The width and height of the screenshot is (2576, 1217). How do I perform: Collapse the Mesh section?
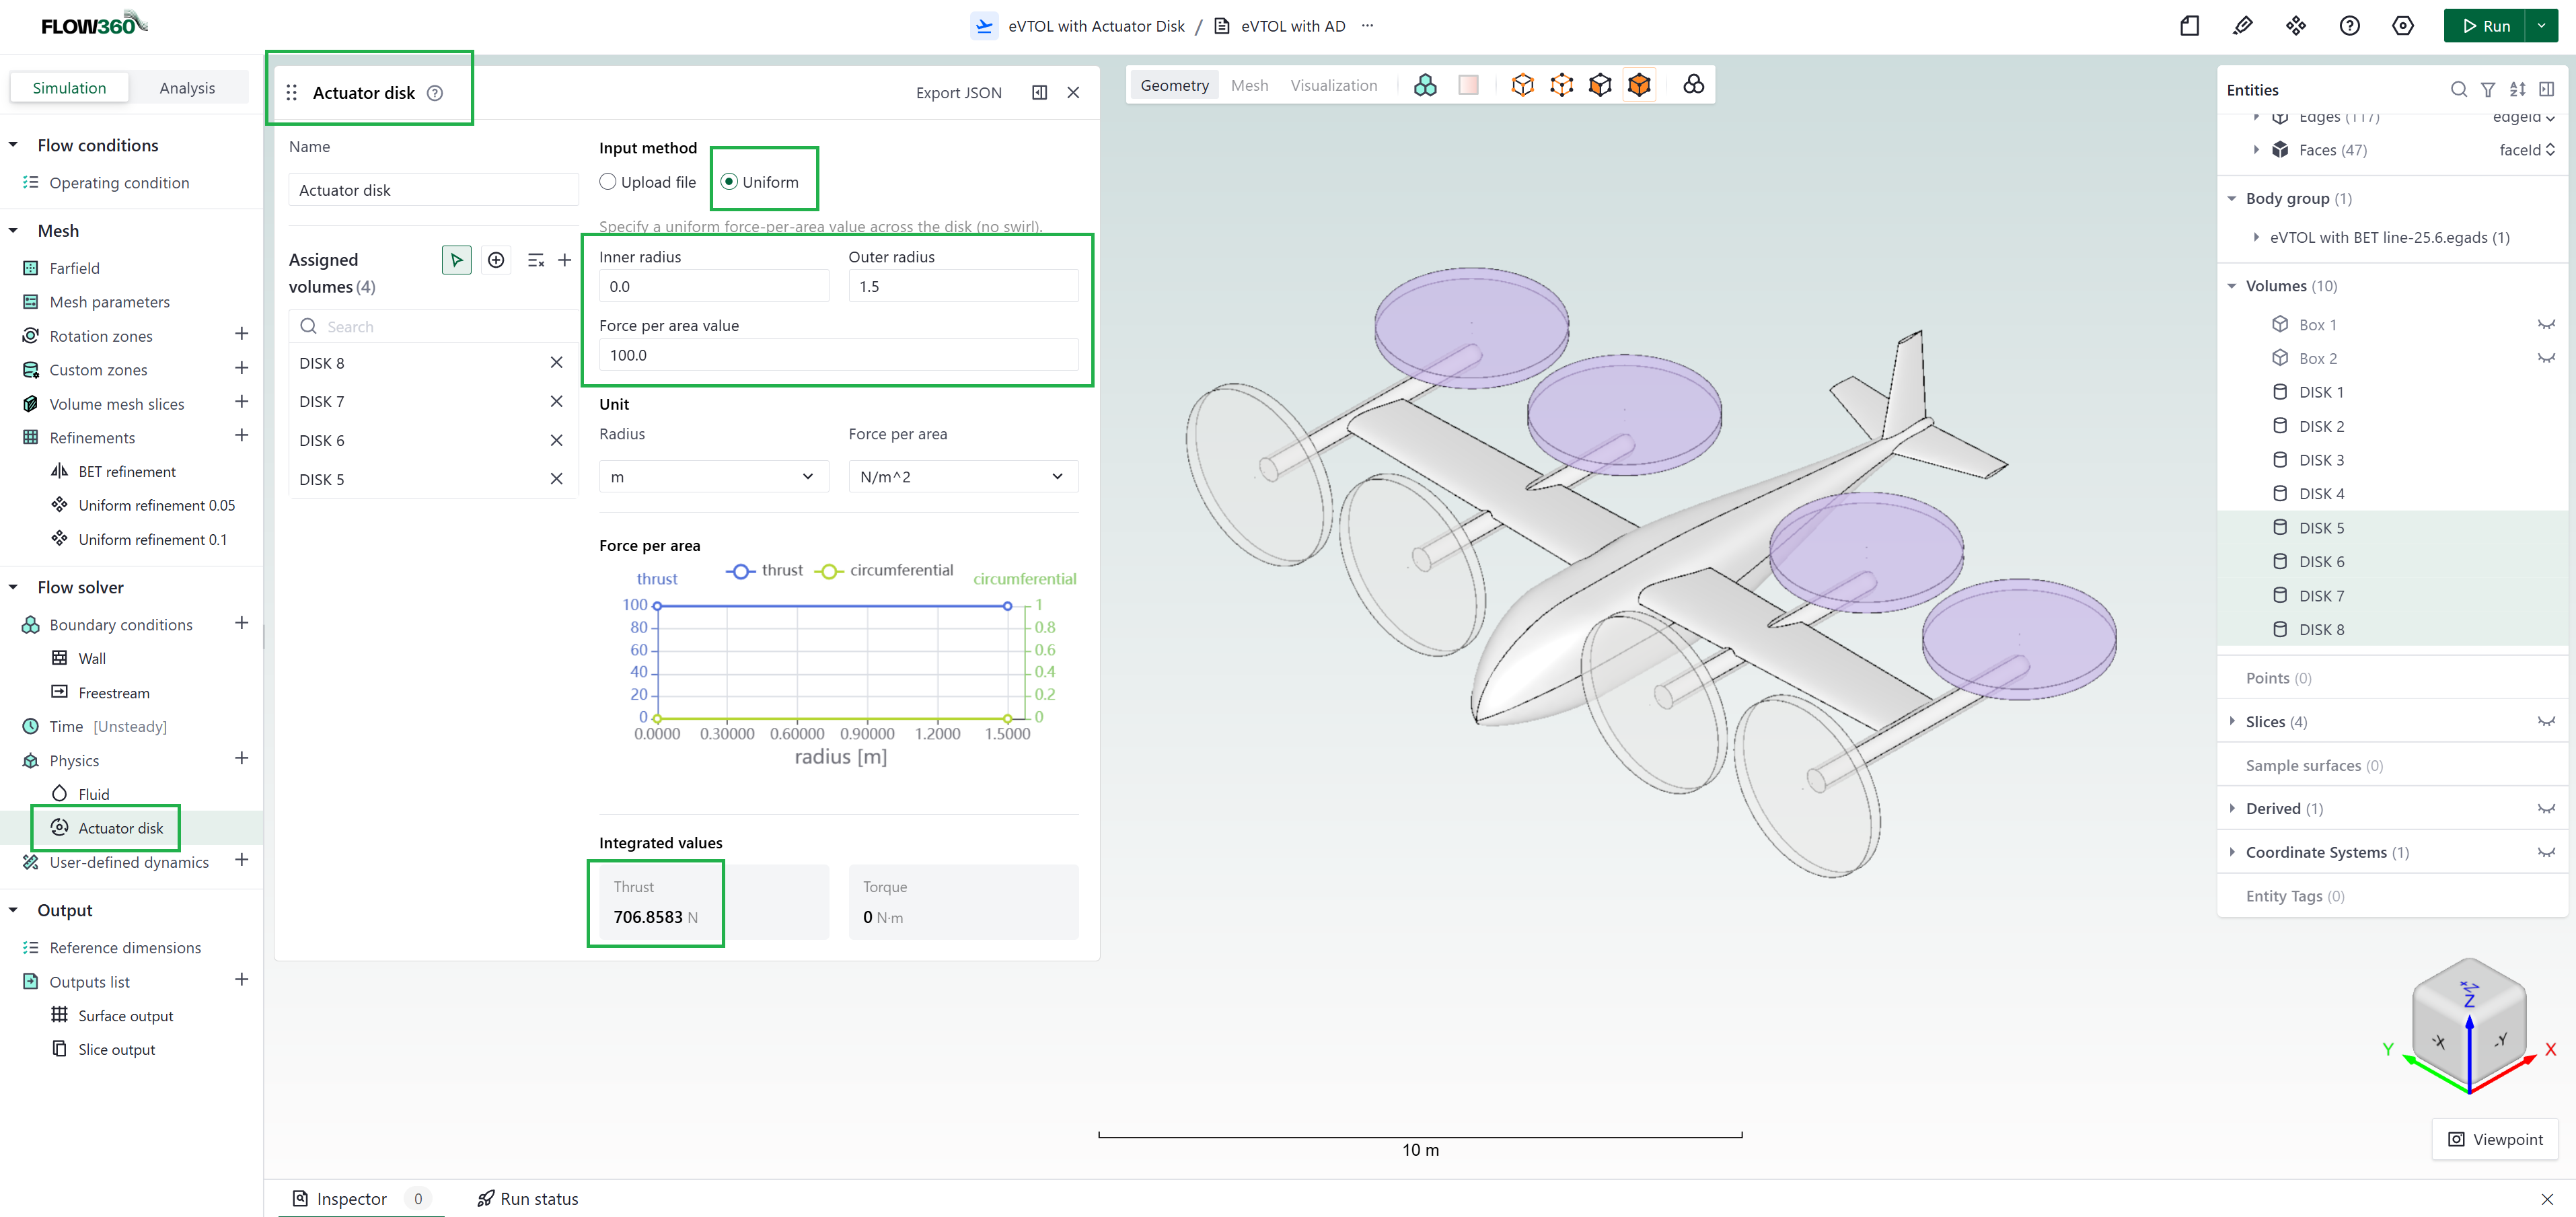[13, 231]
